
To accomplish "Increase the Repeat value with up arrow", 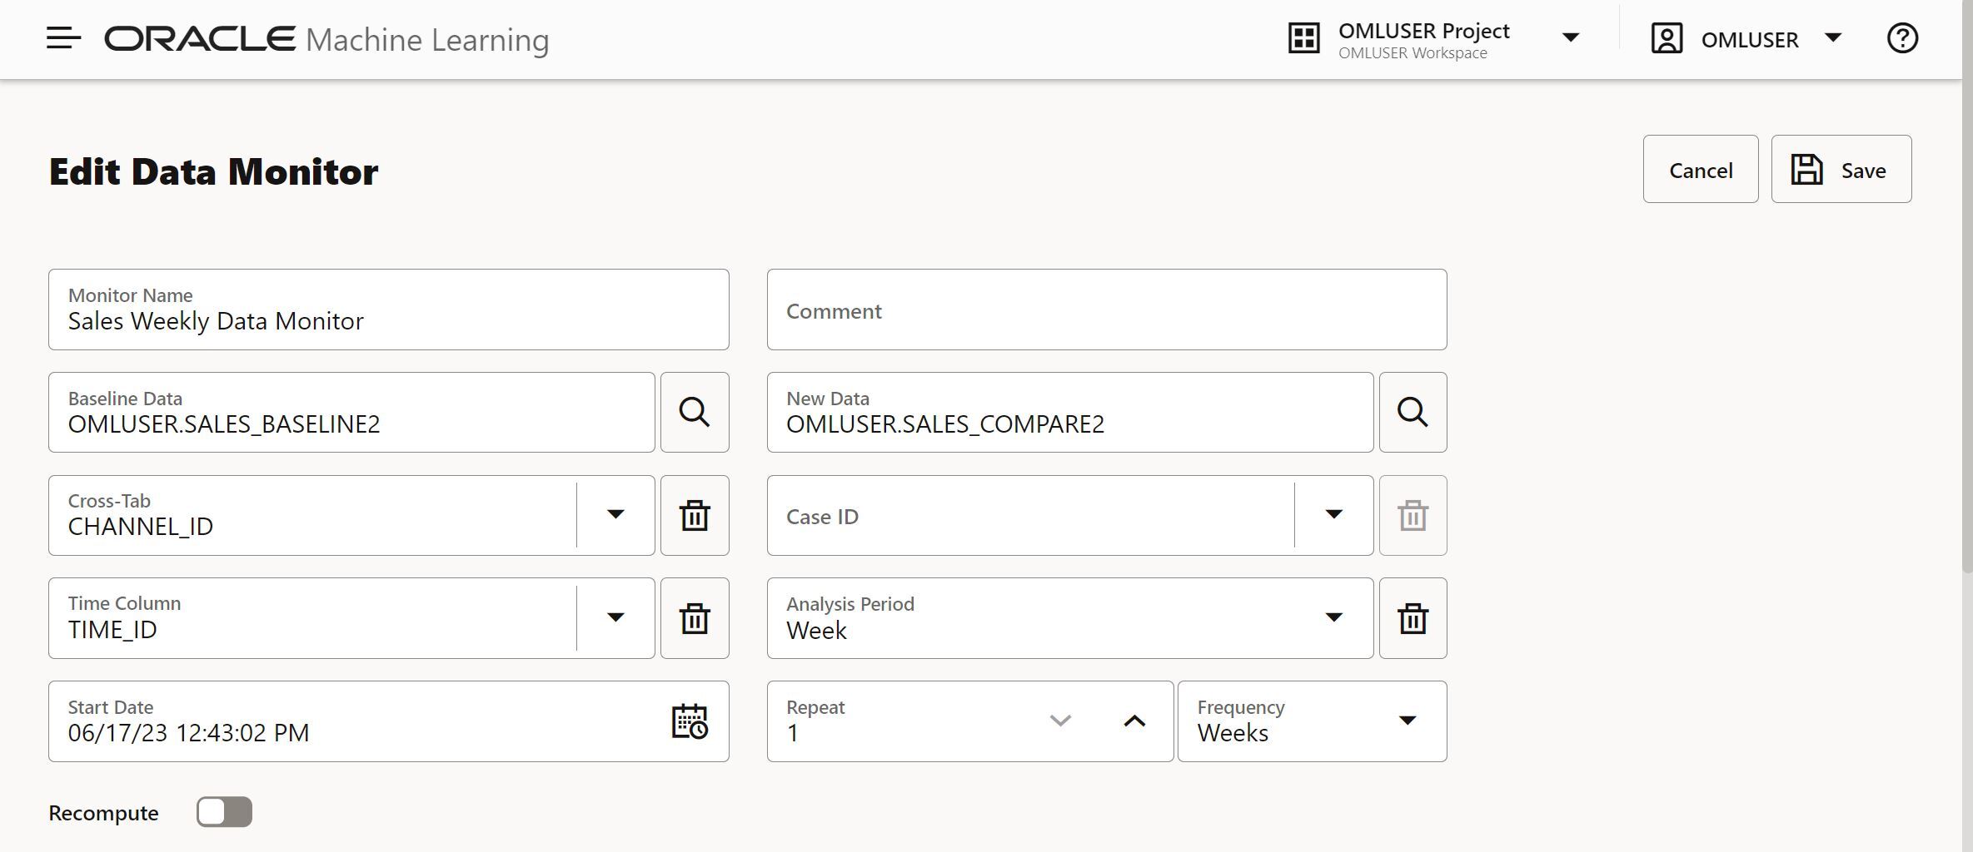I will coord(1134,721).
